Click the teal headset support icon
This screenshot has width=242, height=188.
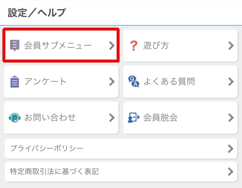tap(15, 118)
